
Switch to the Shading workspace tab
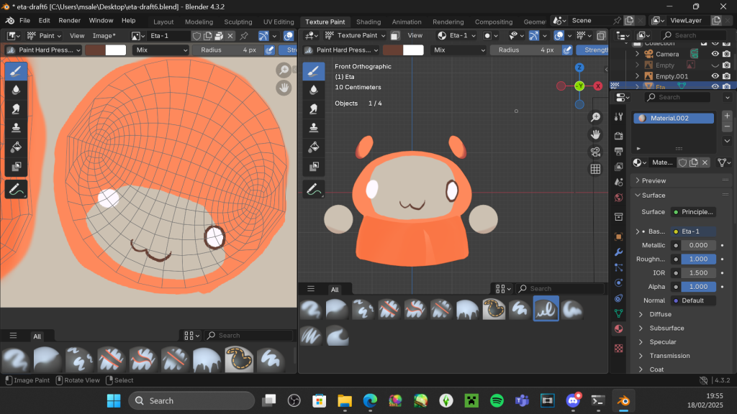pos(368,22)
